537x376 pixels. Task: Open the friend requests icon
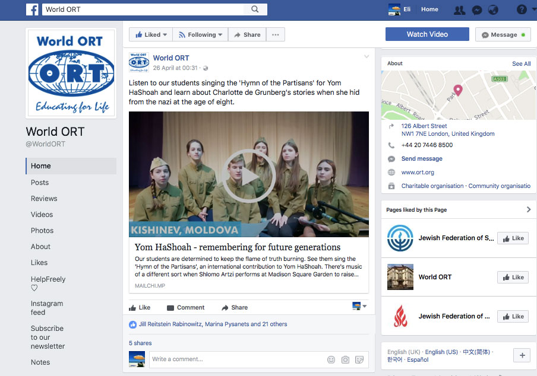(459, 9)
